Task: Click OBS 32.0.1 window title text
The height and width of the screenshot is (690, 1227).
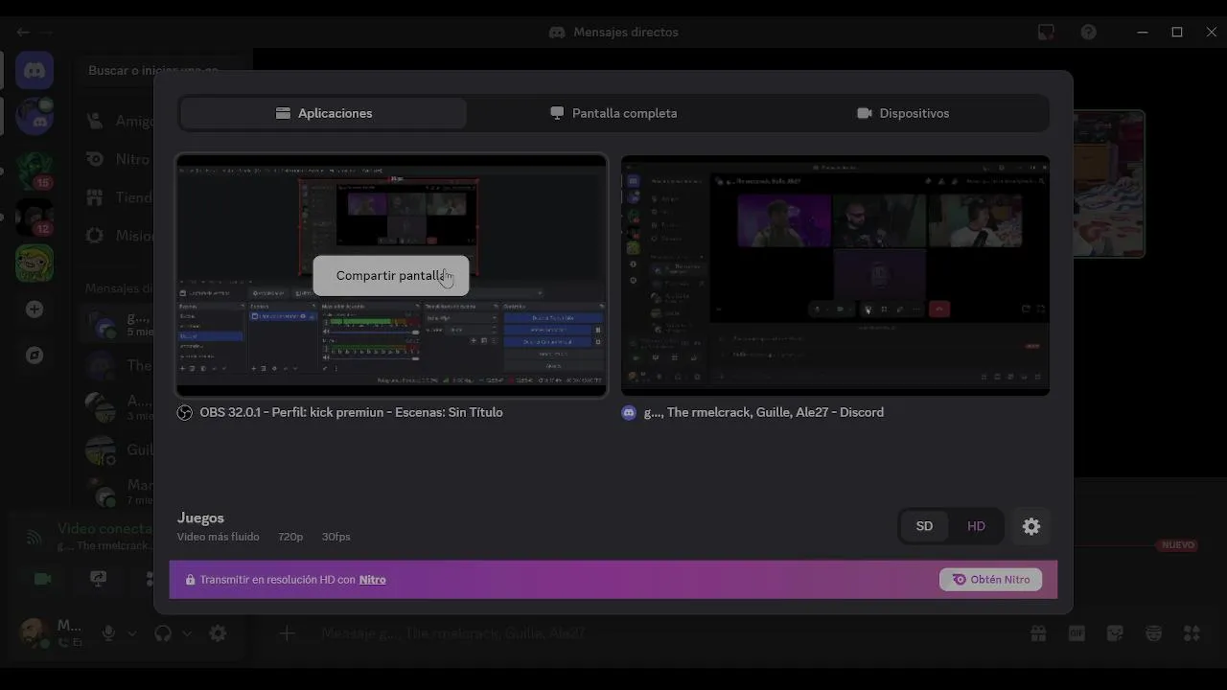Action: [x=351, y=412]
